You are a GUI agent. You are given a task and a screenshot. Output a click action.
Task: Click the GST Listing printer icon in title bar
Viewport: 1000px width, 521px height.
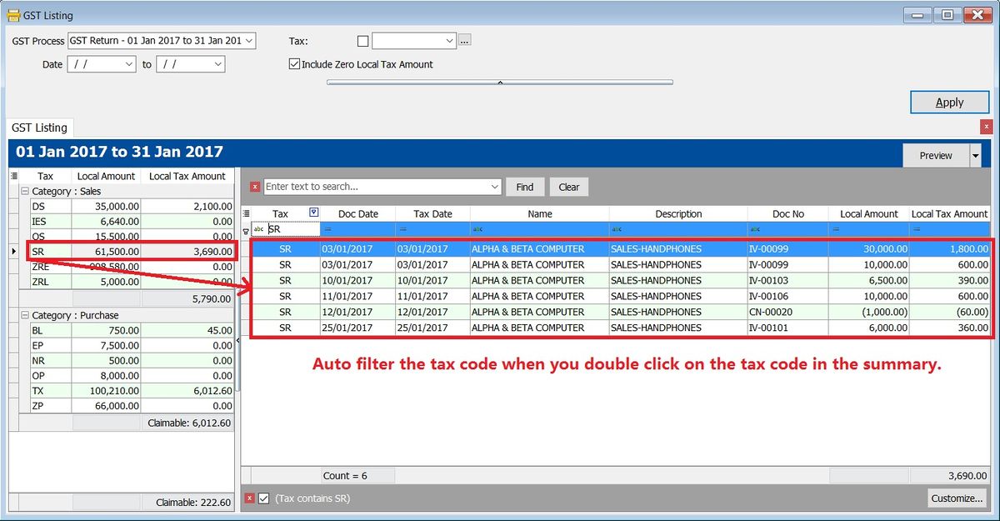click(13, 15)
